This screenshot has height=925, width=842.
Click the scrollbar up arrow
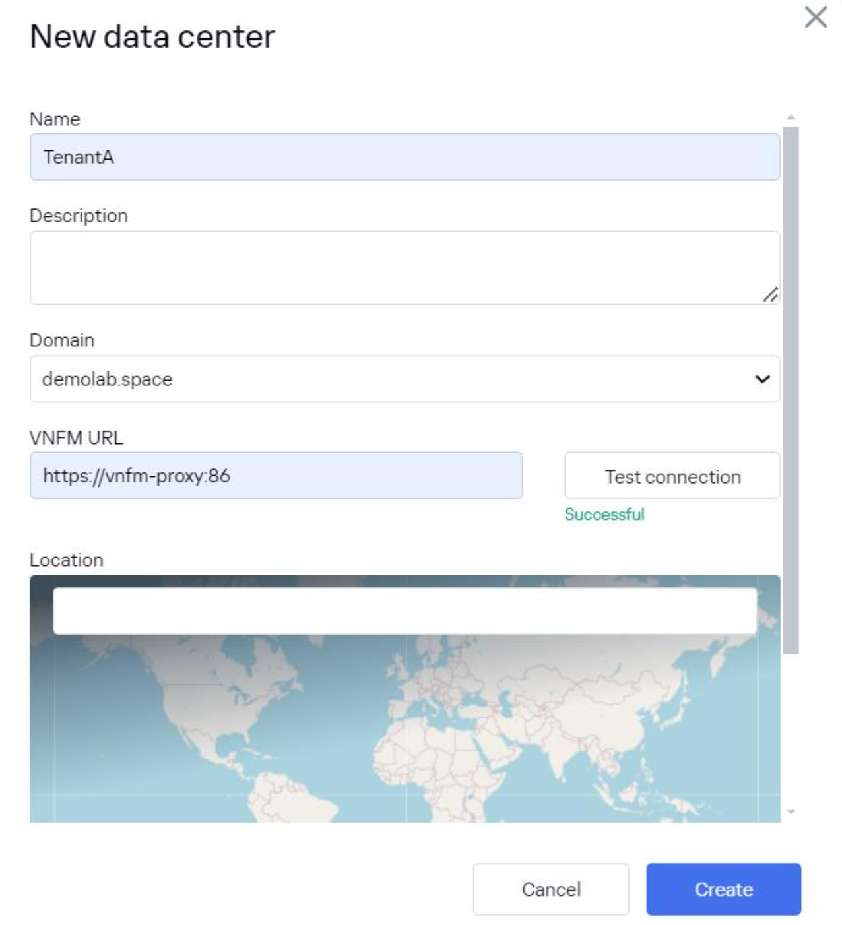pos(791,117)
